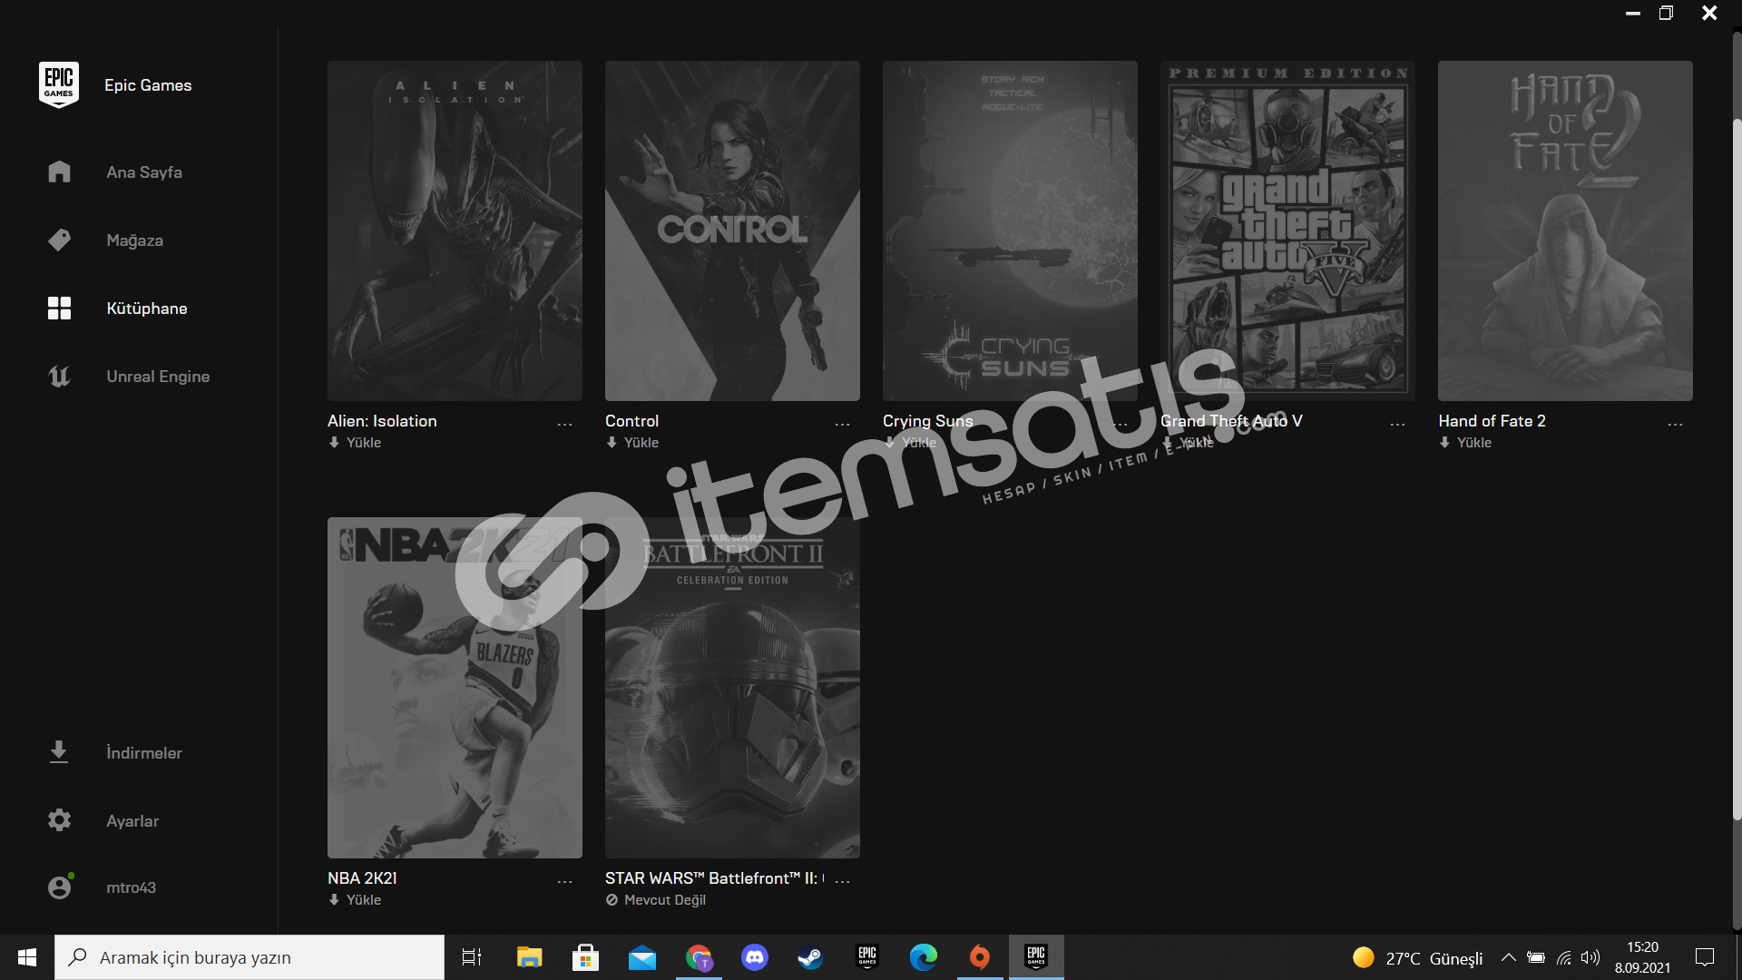
Task: Go to Mağaza menu label
Action: point(134,240)
